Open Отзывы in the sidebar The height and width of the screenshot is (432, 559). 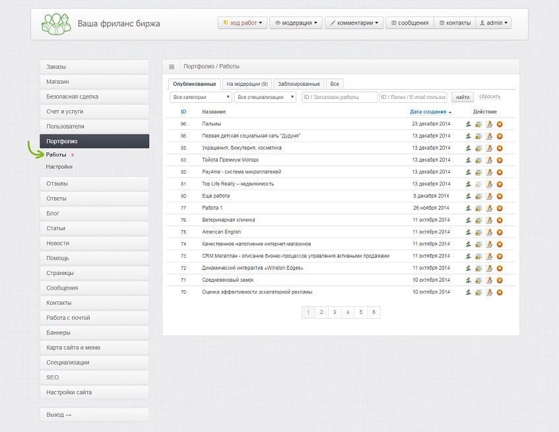tap(94, 183)
